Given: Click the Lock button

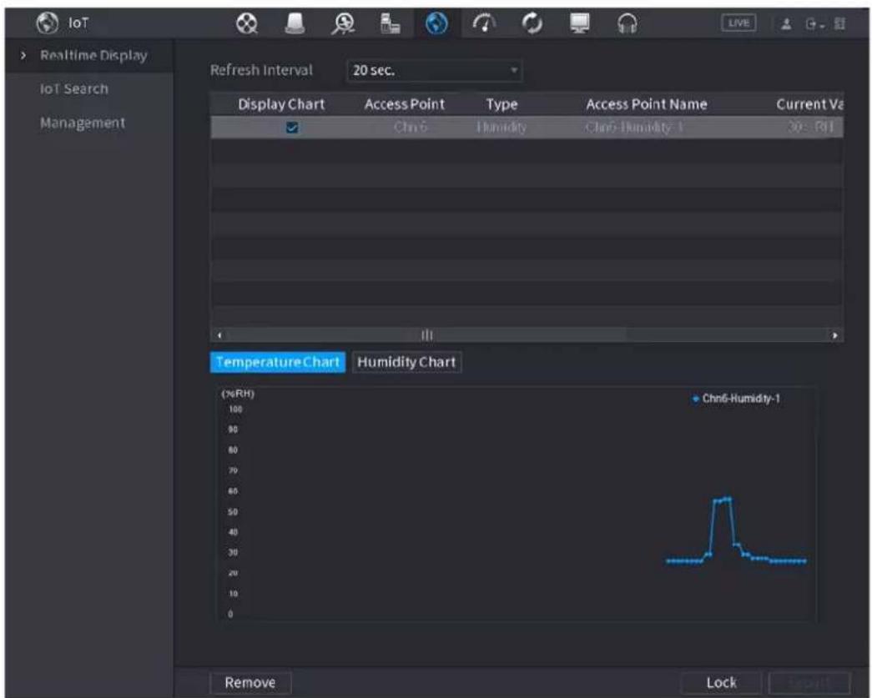Looking at the screenshot, I should [721, 682].
